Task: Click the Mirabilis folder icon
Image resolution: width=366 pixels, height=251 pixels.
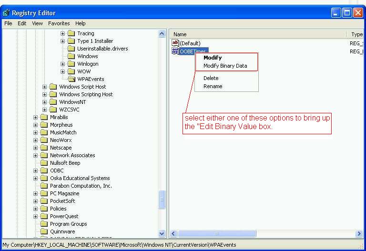Action: [44, 117]
